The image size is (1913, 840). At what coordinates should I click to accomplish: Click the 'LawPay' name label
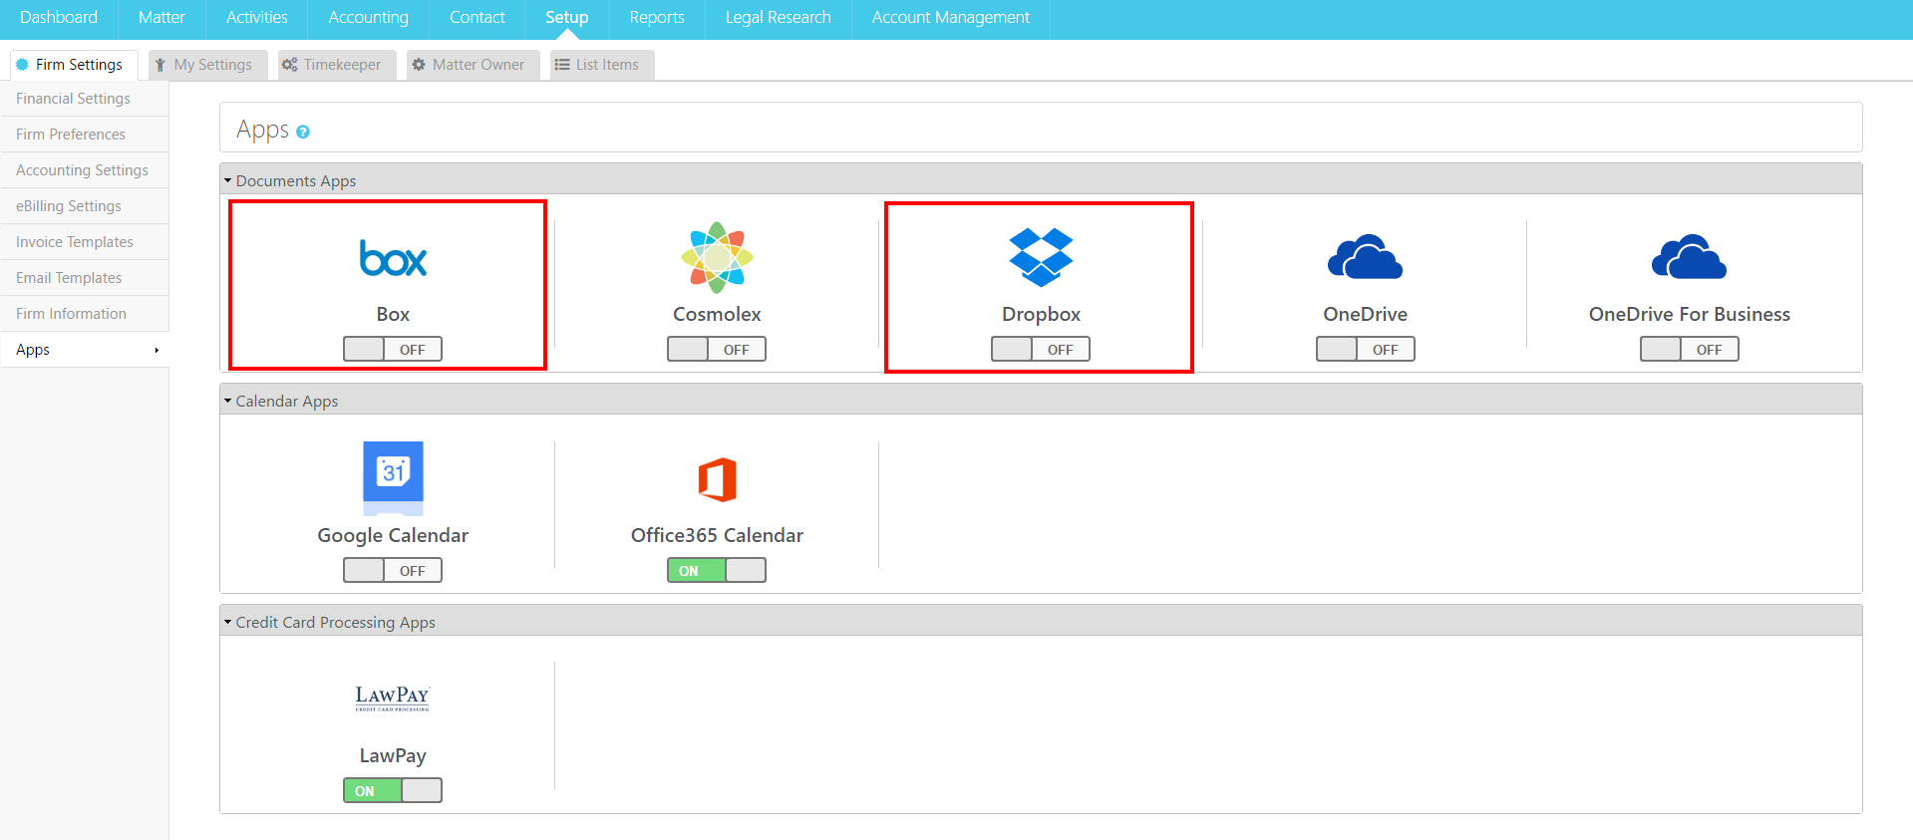[393, 755]
